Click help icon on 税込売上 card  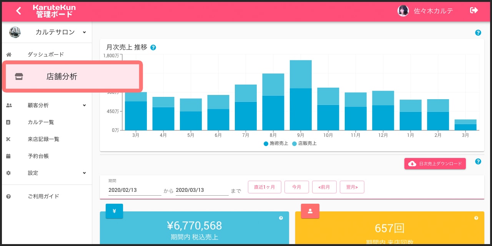[281, 218]
